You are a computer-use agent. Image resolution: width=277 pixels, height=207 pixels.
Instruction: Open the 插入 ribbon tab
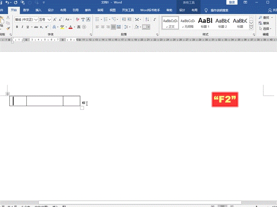(x=38, y=10)
